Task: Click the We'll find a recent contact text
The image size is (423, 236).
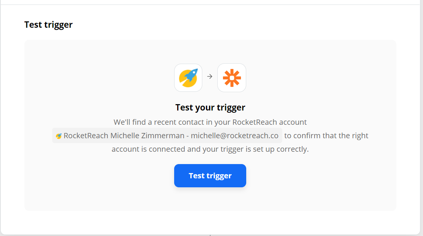Action: coord(210,122)
